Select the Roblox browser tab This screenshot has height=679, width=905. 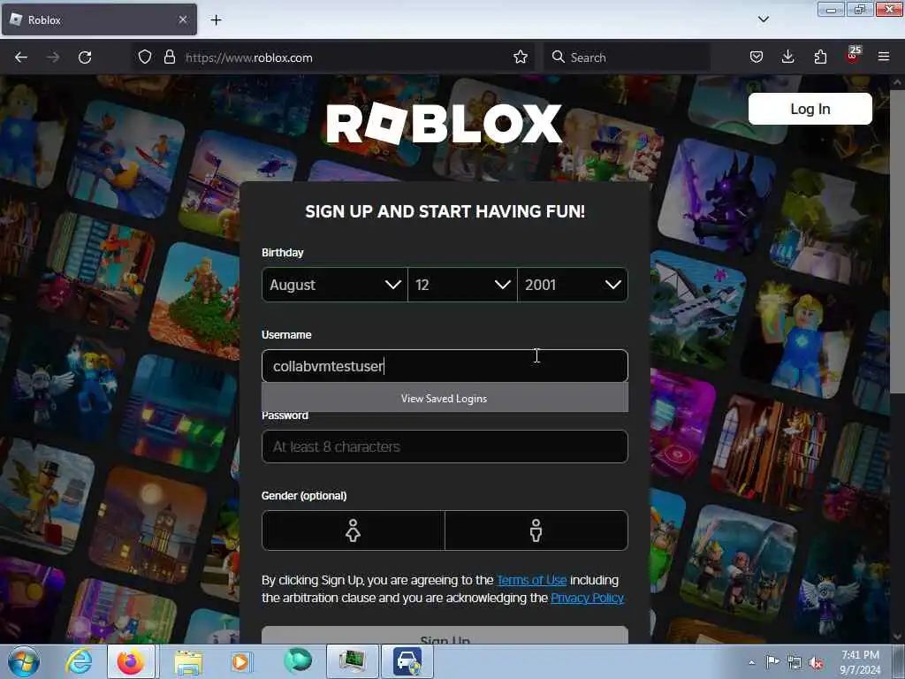[x=99, y=20]
